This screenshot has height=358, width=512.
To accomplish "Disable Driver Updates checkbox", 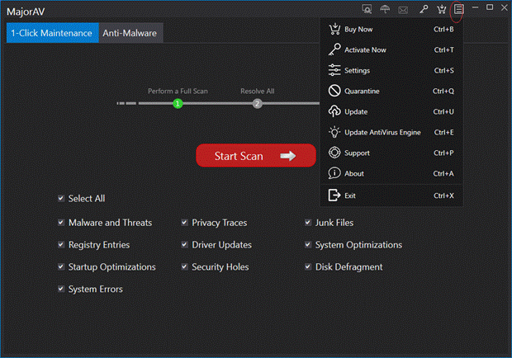I will click(184, 244).
